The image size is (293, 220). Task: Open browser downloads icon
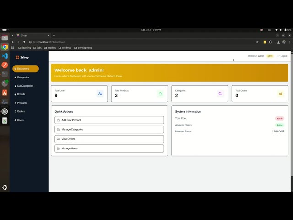[278, 42]
